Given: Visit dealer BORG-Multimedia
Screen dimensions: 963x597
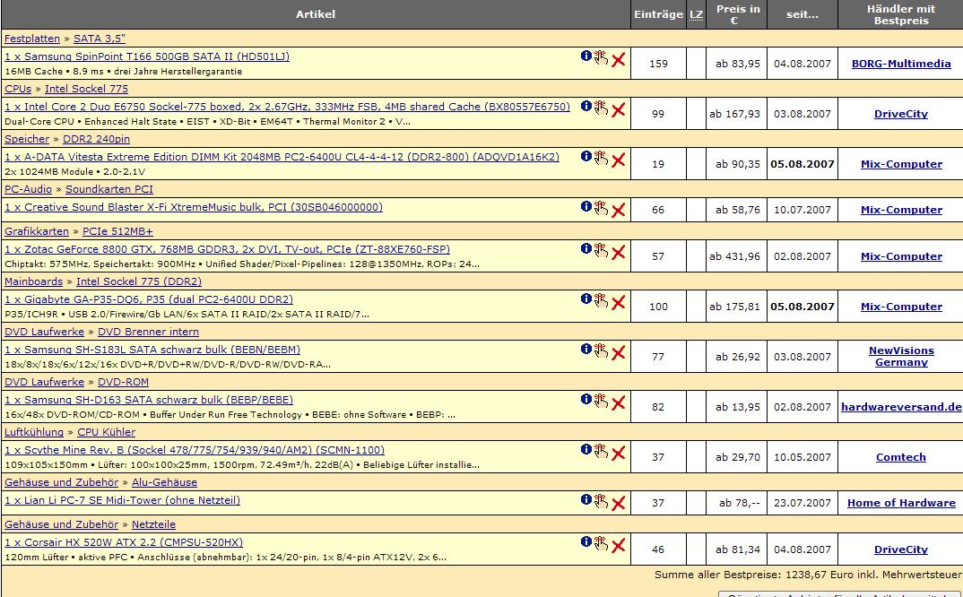Looking at the screenshot, I should (x=901, y=64).
